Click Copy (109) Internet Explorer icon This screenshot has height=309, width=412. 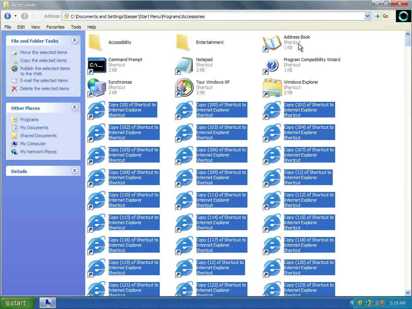coord(184,178)
